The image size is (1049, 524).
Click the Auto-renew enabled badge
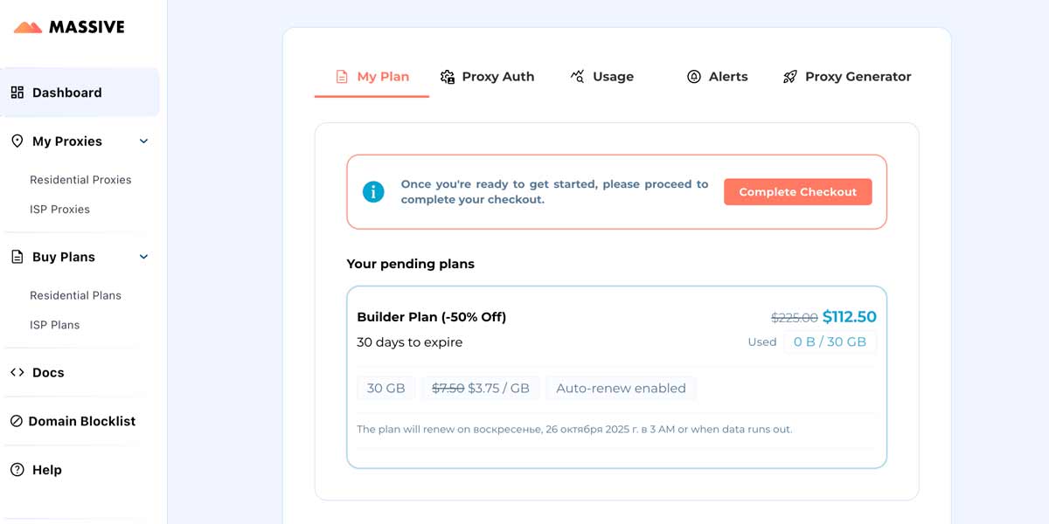pos(621,389)
